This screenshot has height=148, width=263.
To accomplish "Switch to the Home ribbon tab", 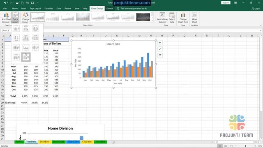I will click(x=15, y=8).
